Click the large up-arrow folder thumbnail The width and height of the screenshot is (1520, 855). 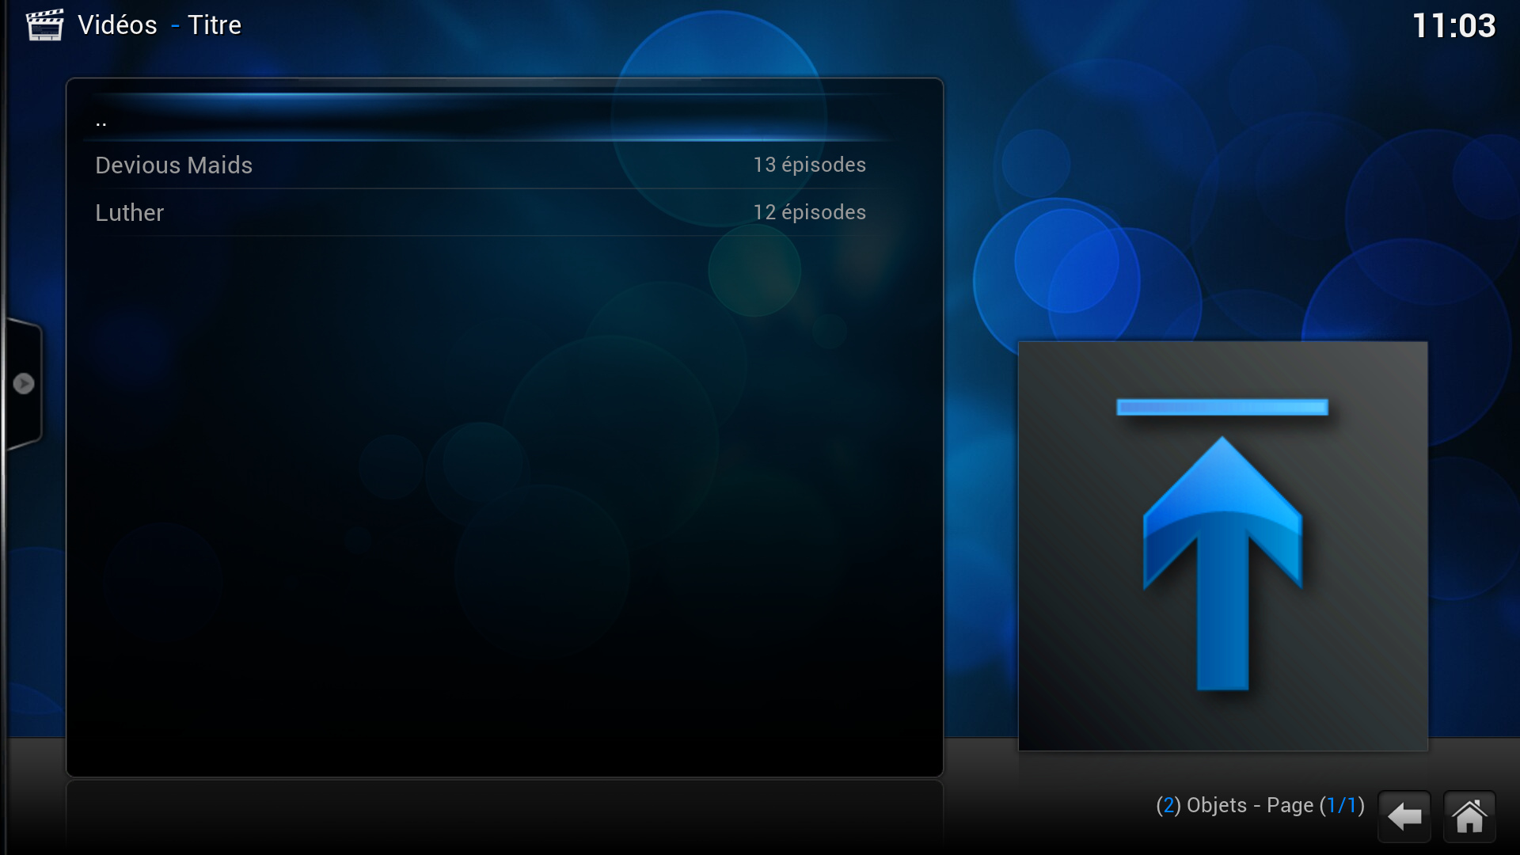tap(1223, 546)
